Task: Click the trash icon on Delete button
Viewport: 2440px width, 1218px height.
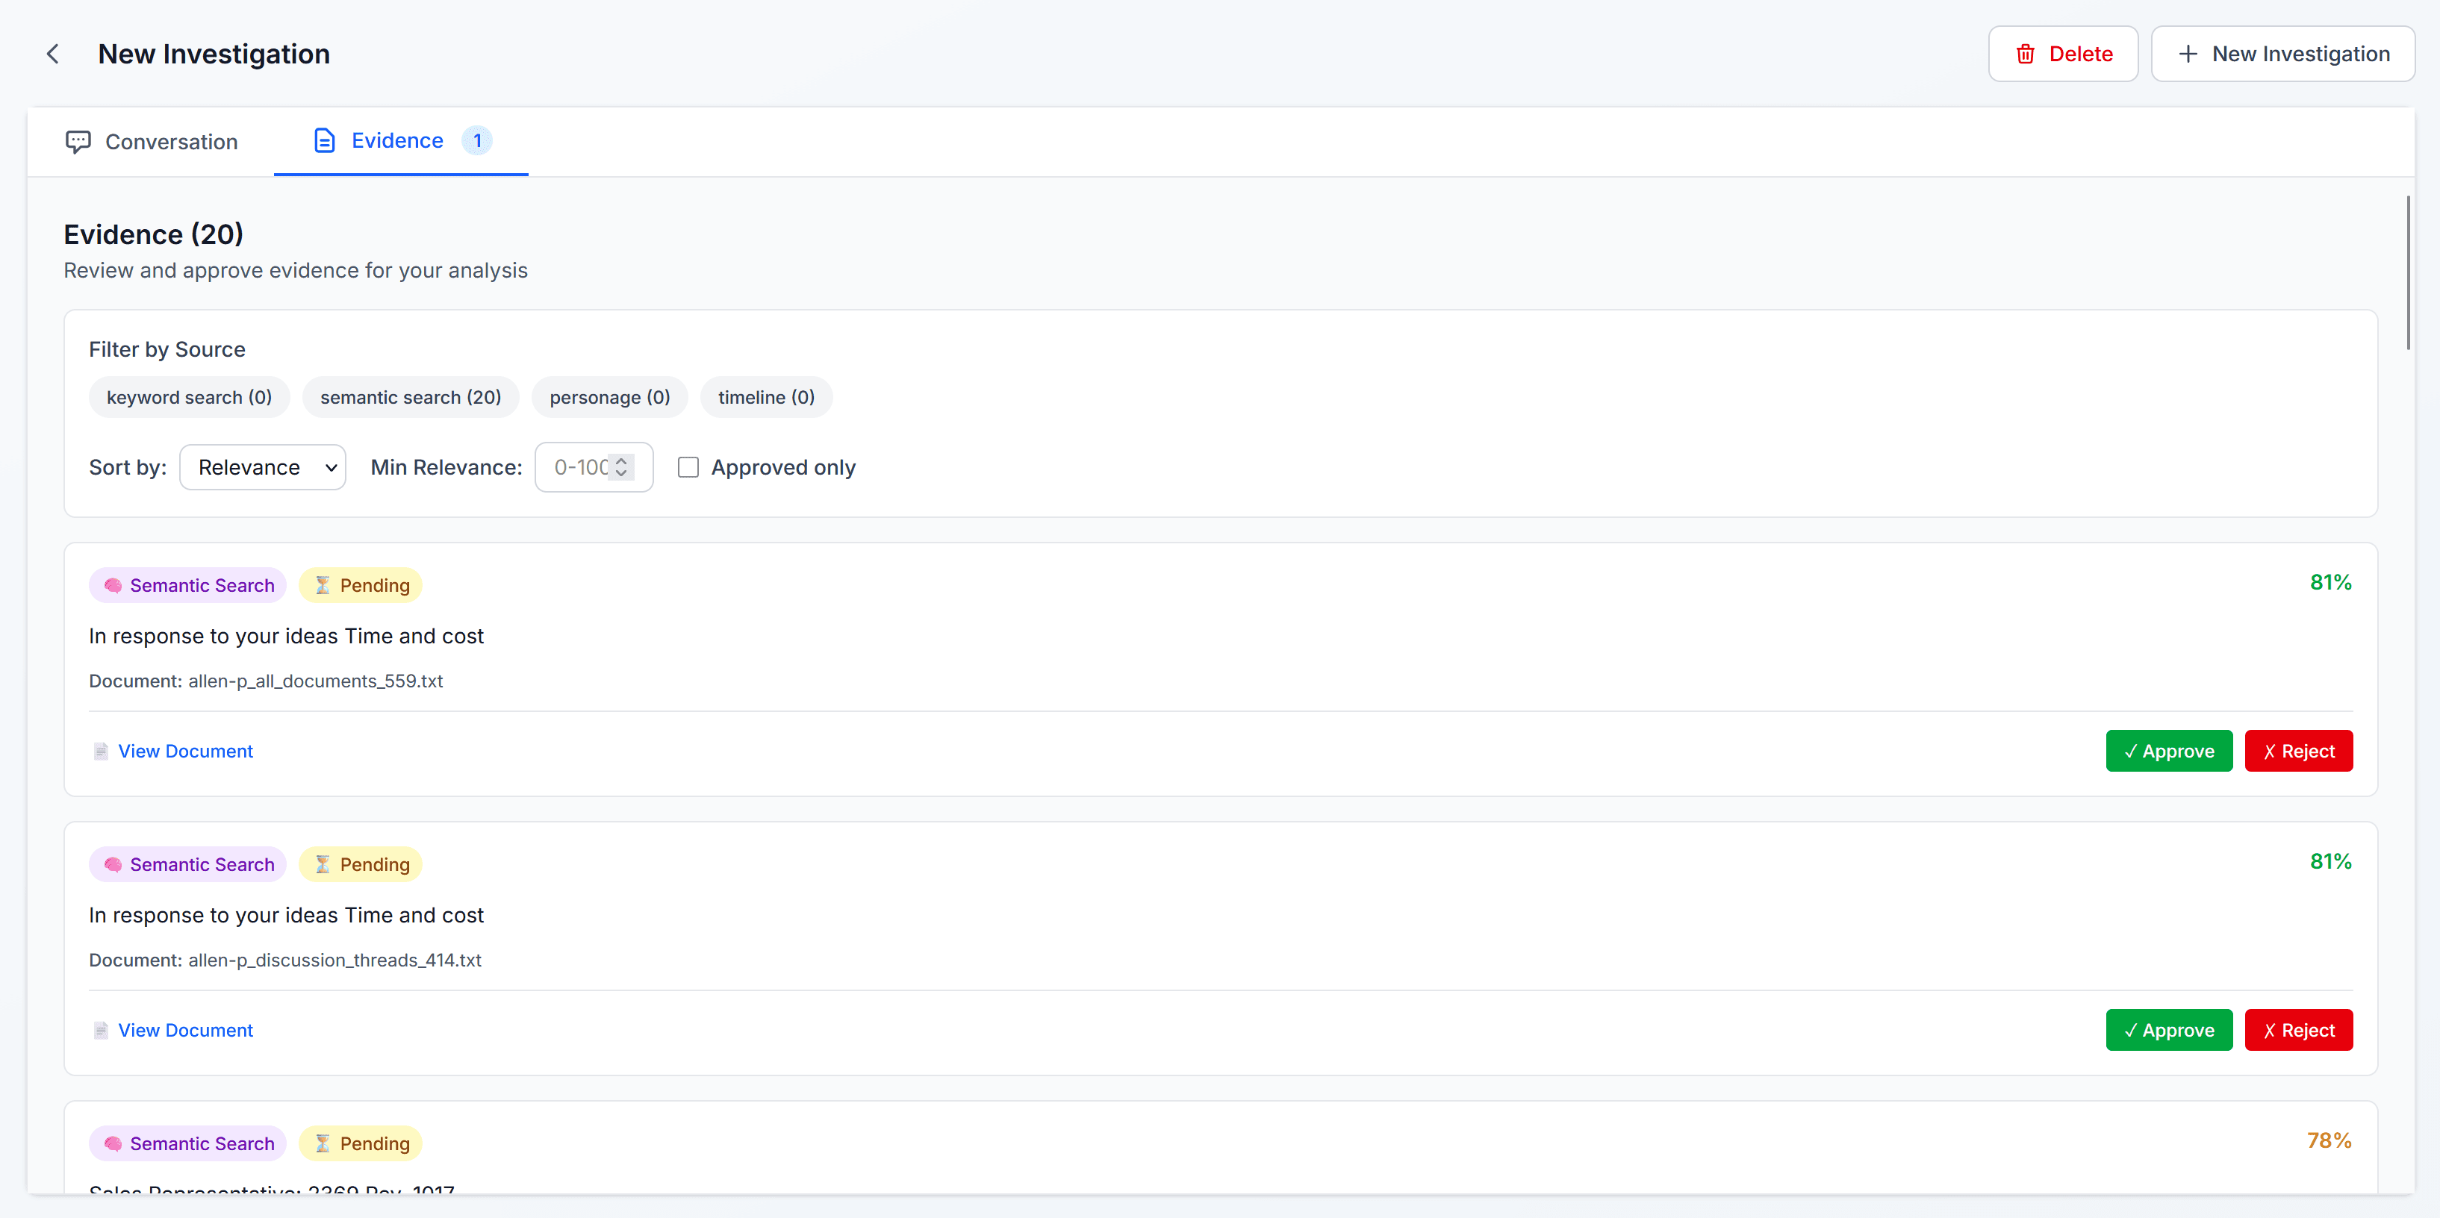Action: pyautogui.click(x=2025, y=54)
